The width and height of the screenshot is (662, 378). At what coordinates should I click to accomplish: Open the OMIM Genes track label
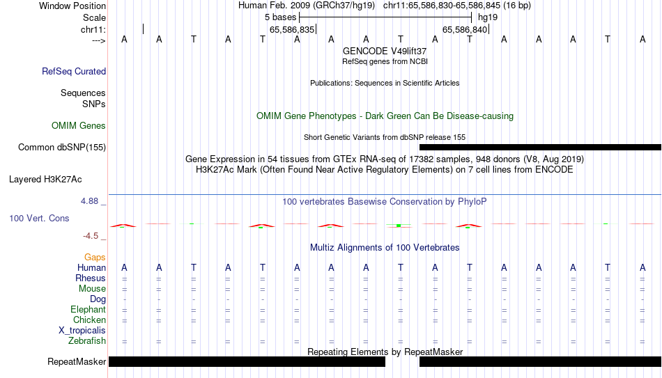tap(79, 126)
